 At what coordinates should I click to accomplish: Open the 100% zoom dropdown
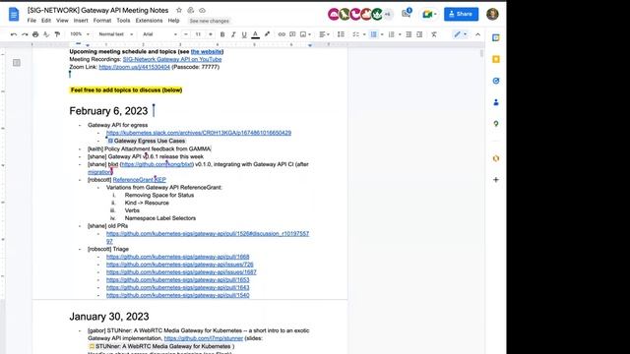[x=80, y=34]
